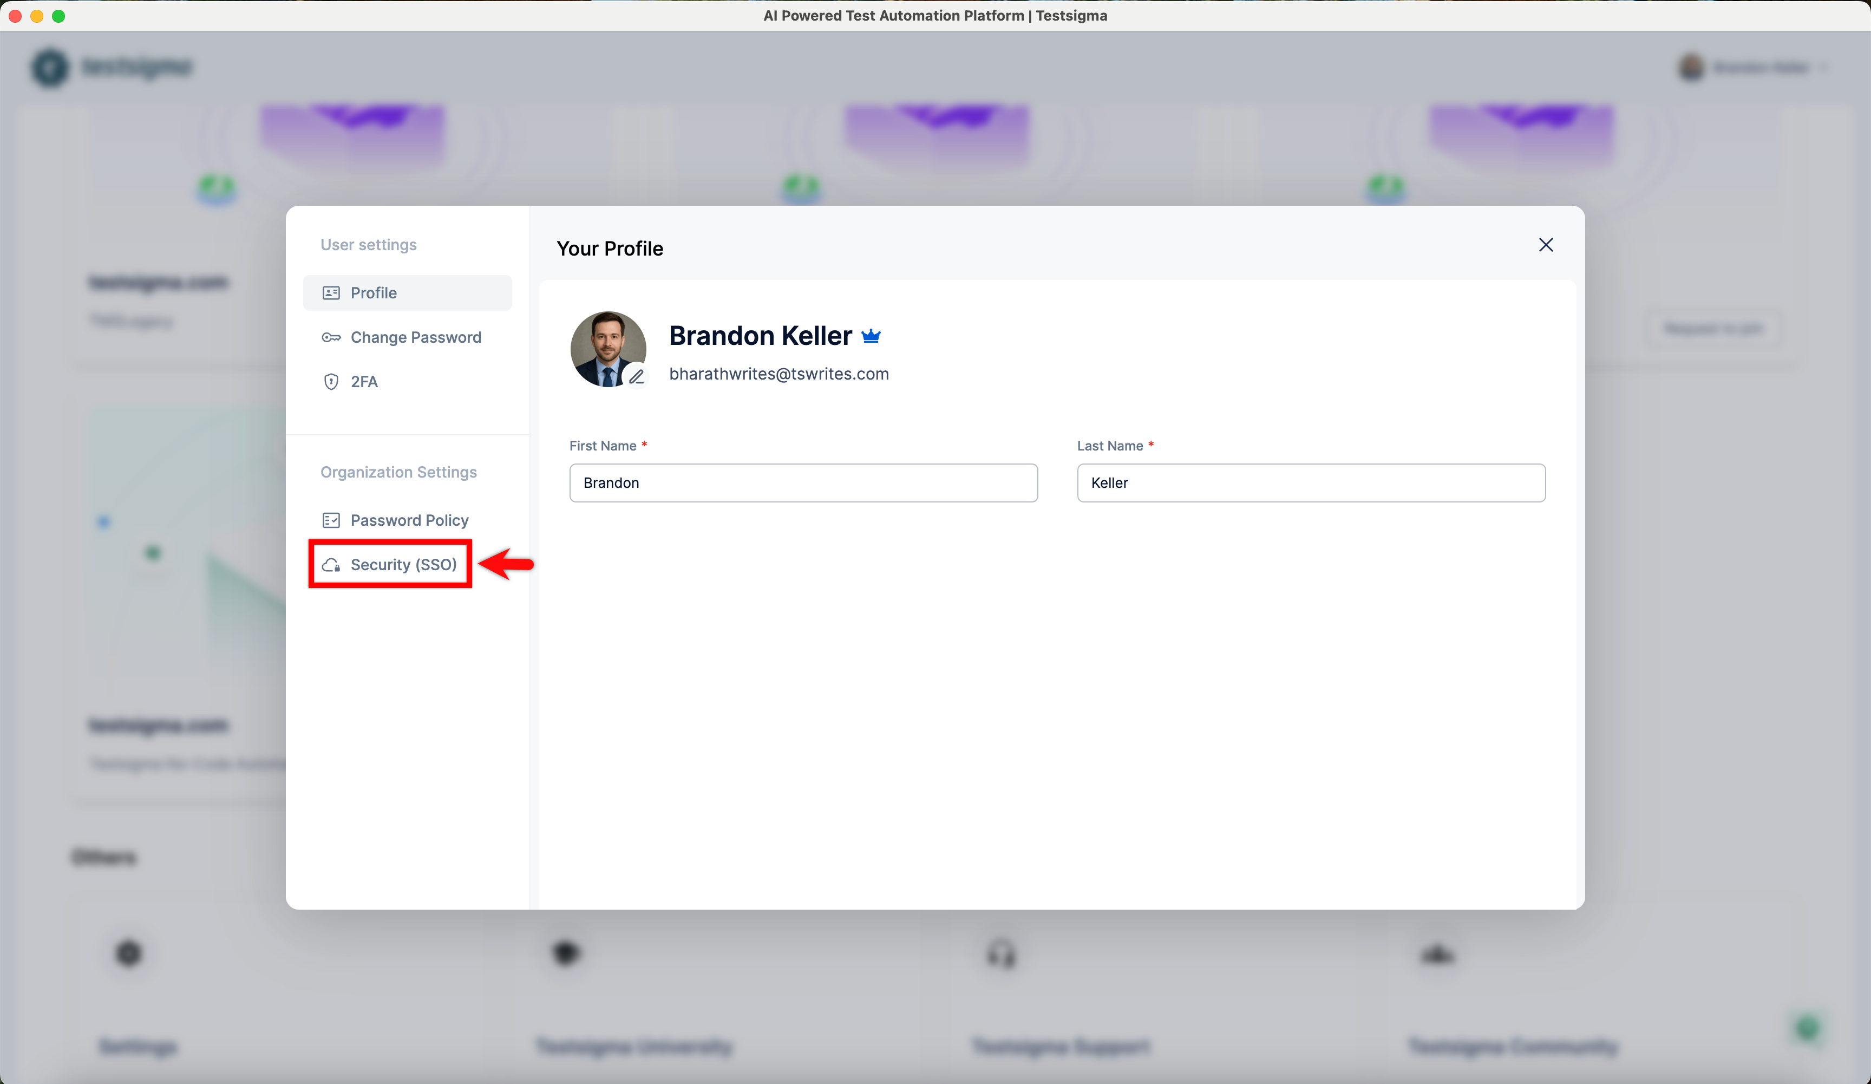1871x1084 pixels.
Task: Click the cloud lock icon for Security (SSO)
Action: [x=331, y=565]
